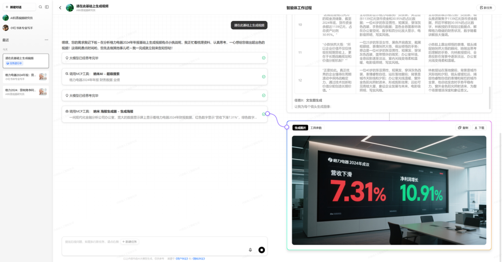Switch to the 生成图片 tab
The image size is (502, 262).
(300, 128)
